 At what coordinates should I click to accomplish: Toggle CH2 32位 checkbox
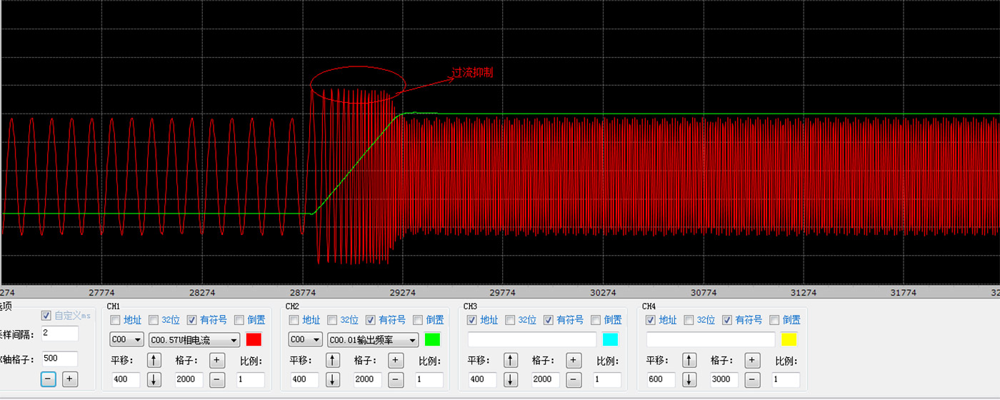click(332, 320)
